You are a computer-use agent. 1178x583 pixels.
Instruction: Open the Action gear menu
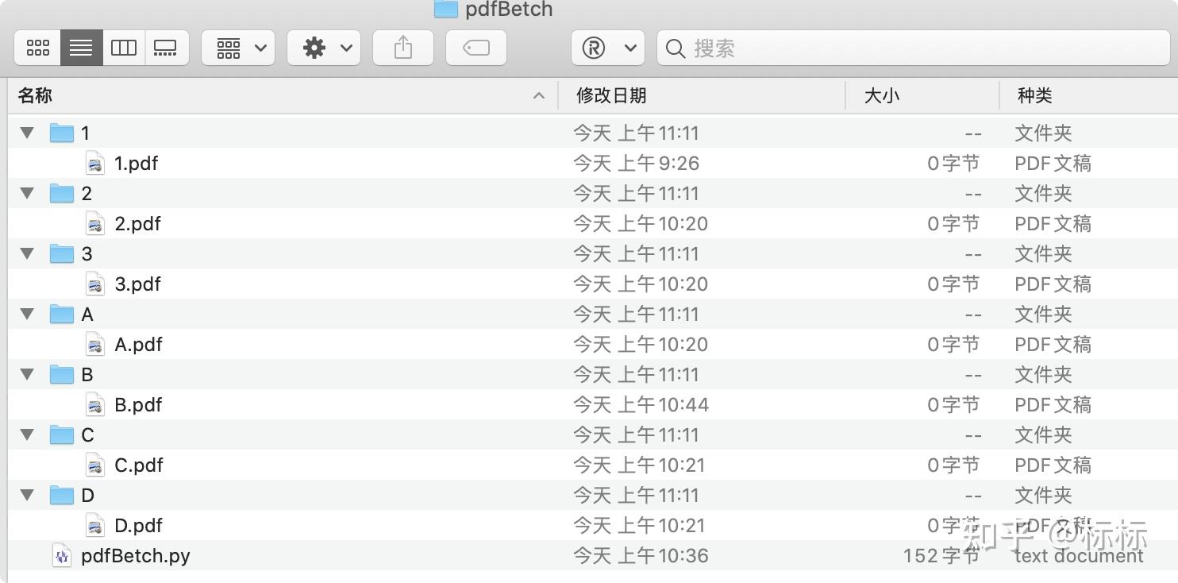click(x=324, y=48)
